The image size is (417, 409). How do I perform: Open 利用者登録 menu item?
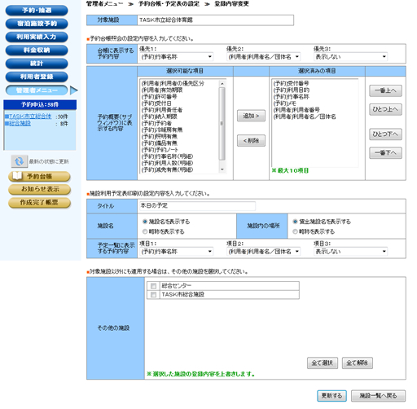click(37, 77)
